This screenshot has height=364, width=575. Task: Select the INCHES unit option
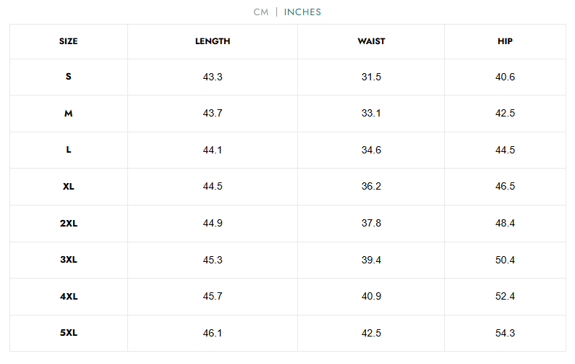pos(302,12)
